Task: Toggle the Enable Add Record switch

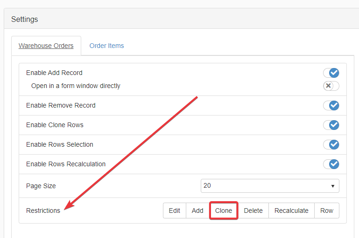Action: [x=331, y=73]
